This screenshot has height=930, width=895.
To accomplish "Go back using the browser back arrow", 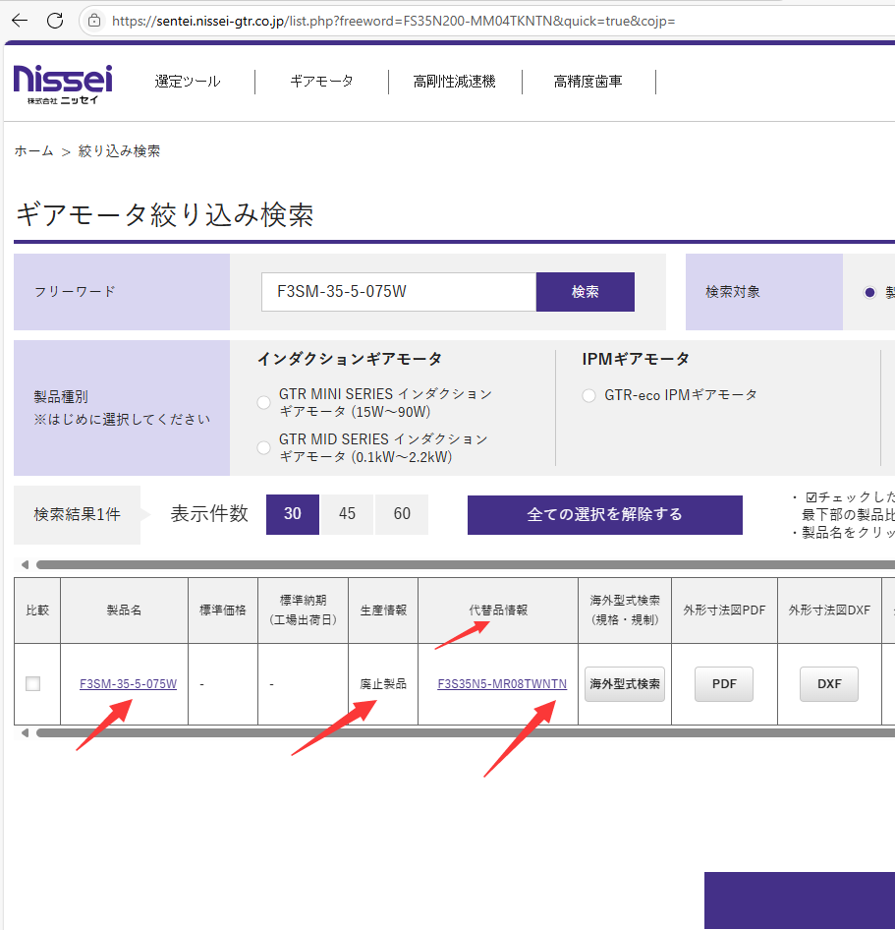I will [22, 20].
